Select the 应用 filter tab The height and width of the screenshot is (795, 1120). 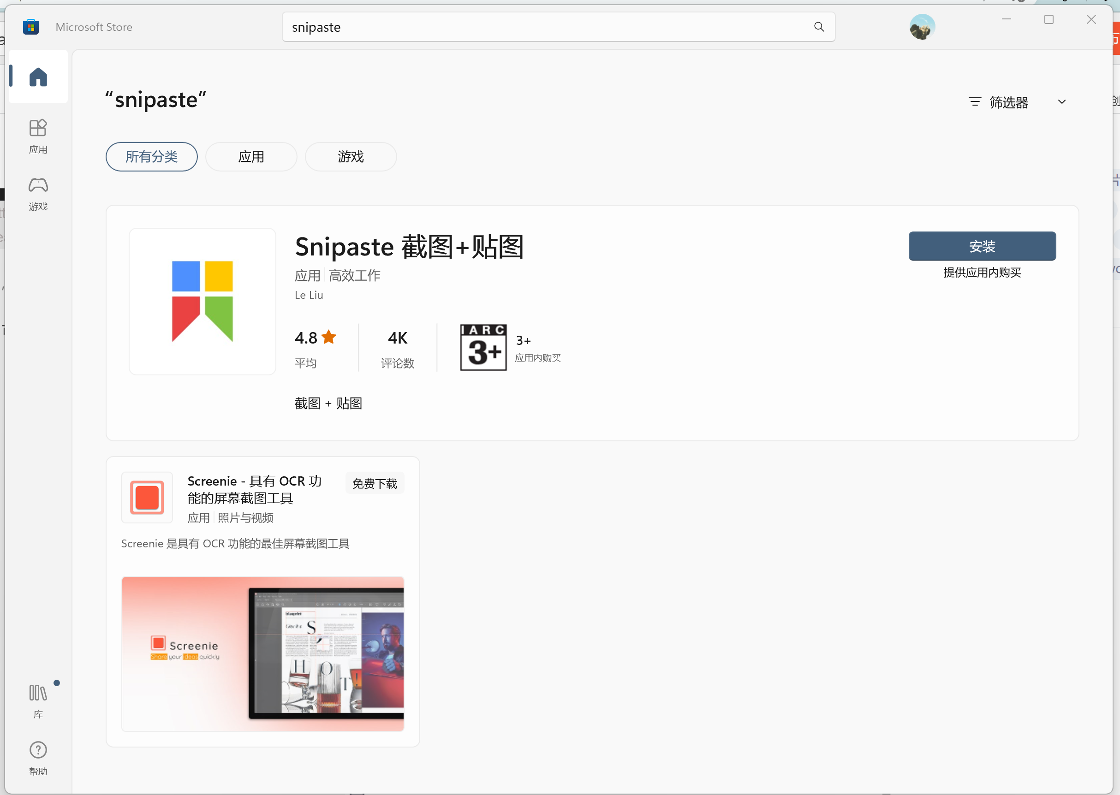(251, 157)
